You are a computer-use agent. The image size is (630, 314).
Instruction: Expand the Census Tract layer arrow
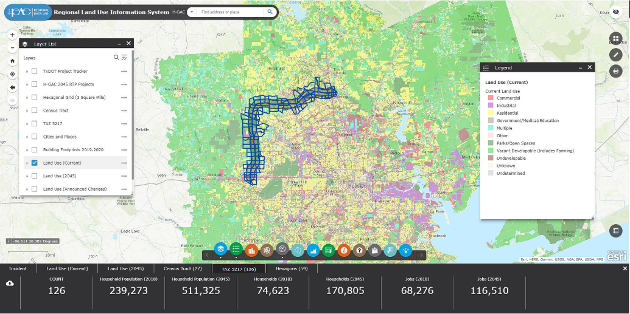27,111
